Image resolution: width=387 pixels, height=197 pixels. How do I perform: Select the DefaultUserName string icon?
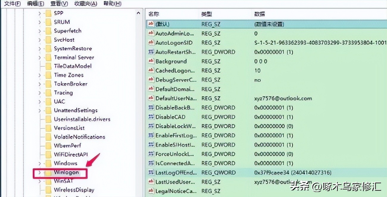tap(151, 98)
